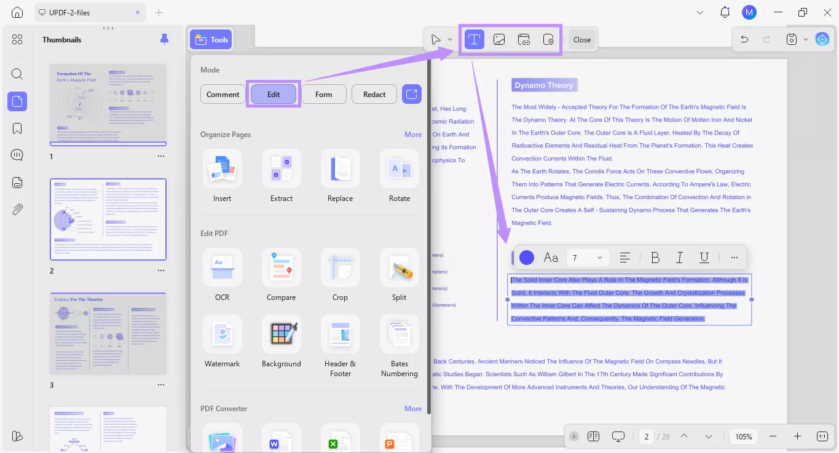The height and width of the screenshot is (453, 839).
Task: Open the comments panel in the sidebar
Action: click(x=17, y=154)
